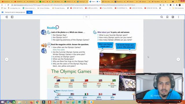
Task: Open the Apps bookmarks shortcut
Action: tap(4, 8)
